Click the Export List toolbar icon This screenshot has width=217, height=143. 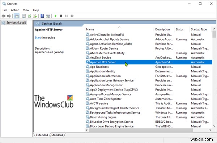pos(35,16)
